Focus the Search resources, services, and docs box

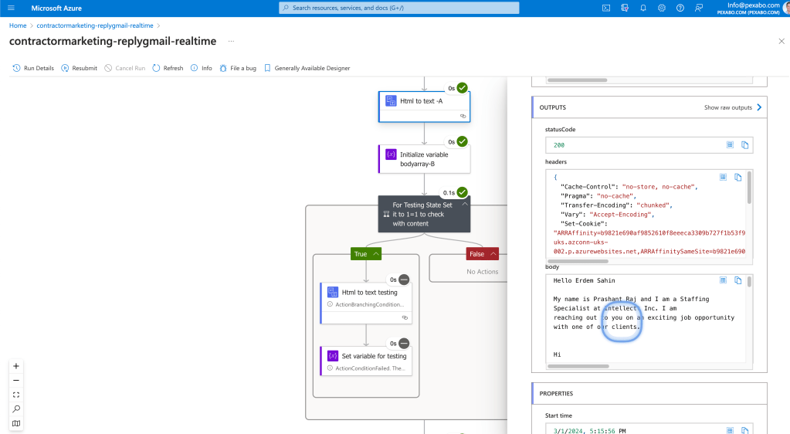tap(399, 8)
